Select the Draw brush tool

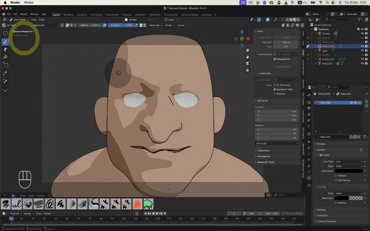[6, 42]
